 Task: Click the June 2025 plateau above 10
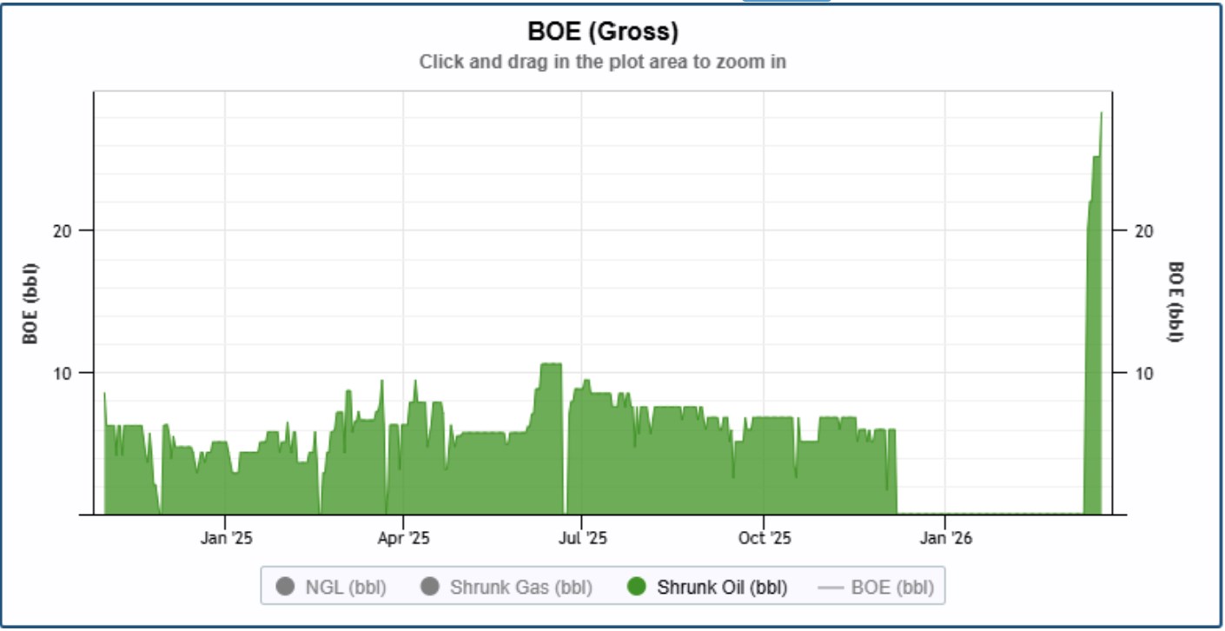click(x=551, y=365)
